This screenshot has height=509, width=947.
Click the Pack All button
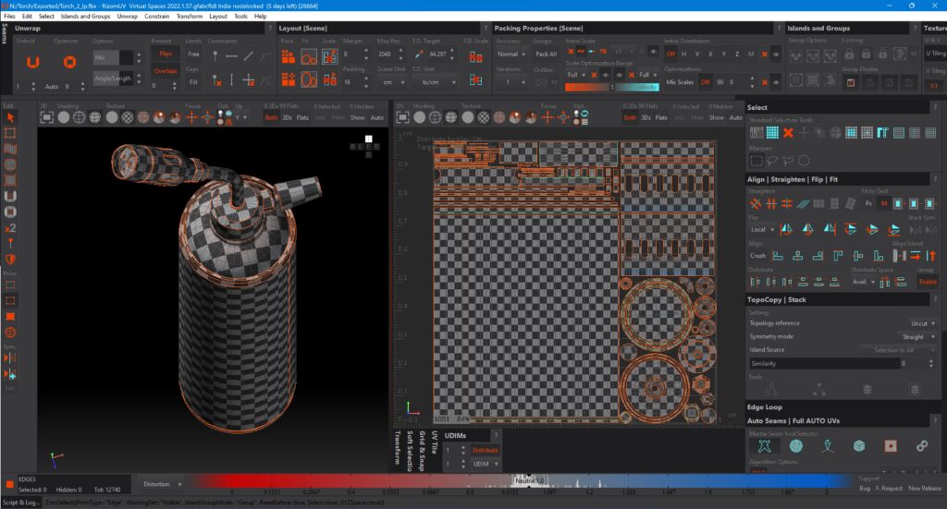(546, 55)
